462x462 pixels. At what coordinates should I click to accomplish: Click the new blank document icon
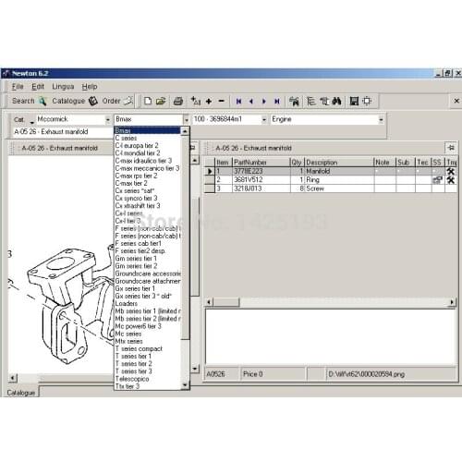click(x=148, y=101)
